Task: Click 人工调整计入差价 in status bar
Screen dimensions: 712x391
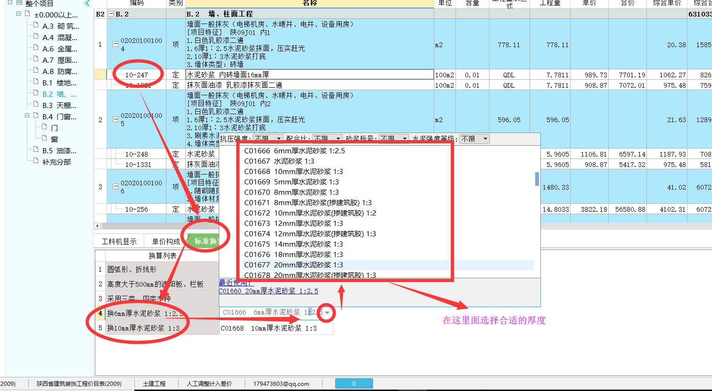Action: (209, 384)
